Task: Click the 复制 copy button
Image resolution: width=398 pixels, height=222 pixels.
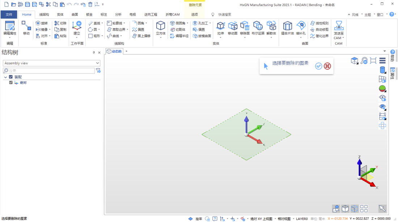Action: 60,29
